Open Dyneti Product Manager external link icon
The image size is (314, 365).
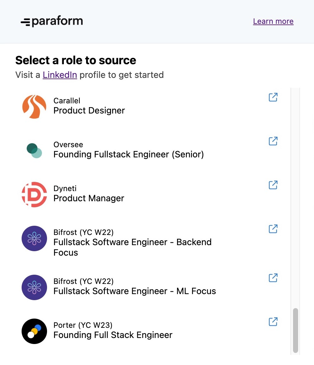(x=273, y=185)
